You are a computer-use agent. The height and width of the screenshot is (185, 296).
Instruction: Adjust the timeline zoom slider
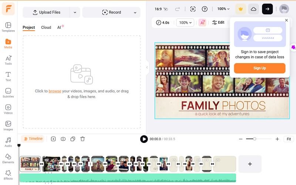[255, 139]
